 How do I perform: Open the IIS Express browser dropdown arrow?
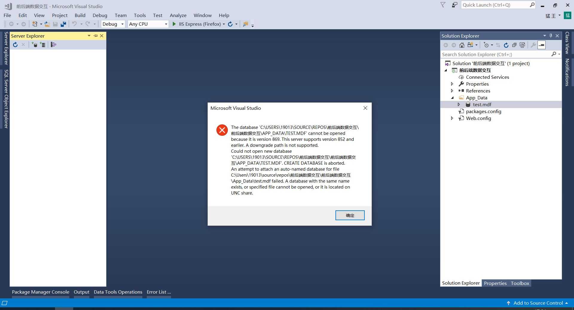[x=224, y=24]
